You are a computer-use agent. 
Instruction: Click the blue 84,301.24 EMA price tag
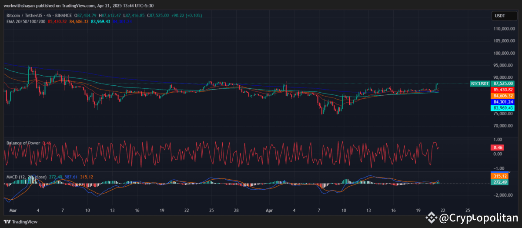[x=502, y=102]
